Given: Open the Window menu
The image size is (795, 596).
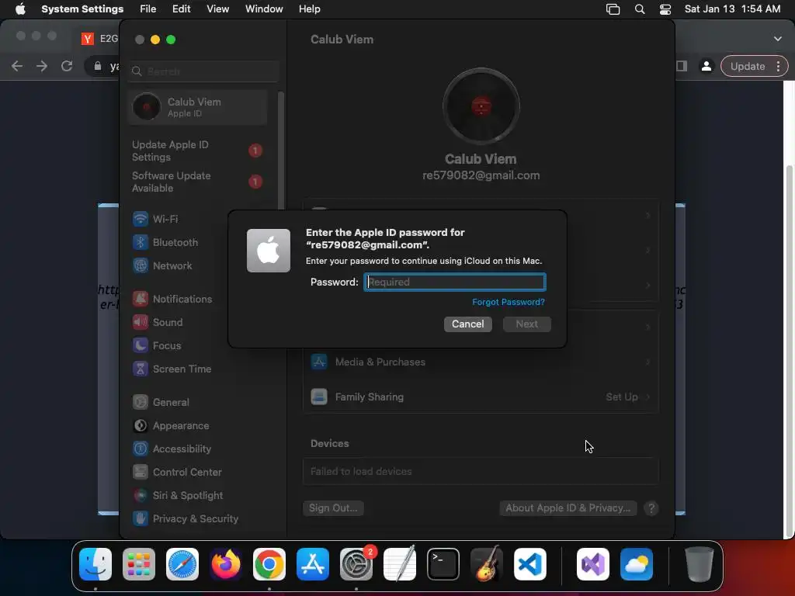Looking at the screenshot, I should pyautogui.click(x=264, y=9).
